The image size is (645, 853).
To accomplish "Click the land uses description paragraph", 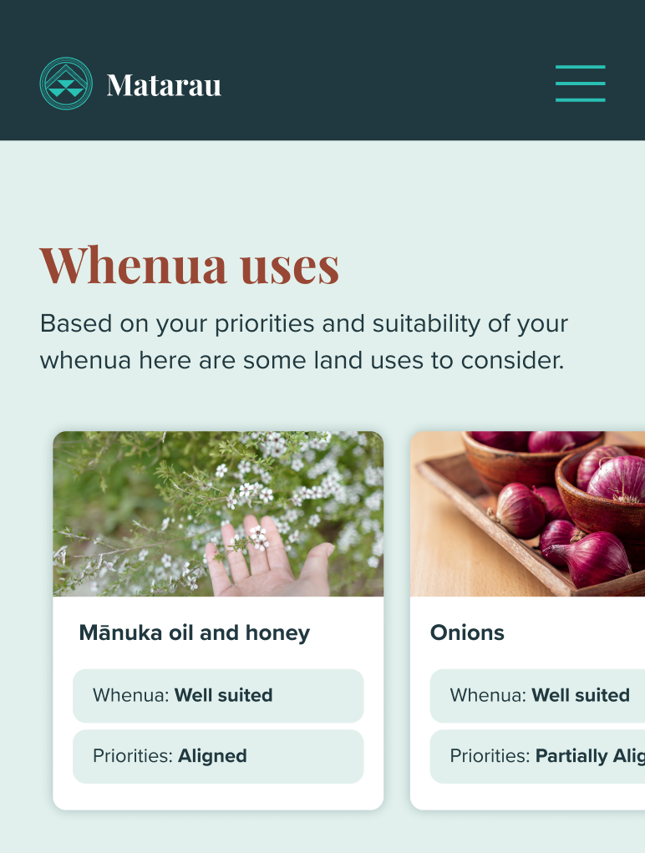I will pos(304,342).
